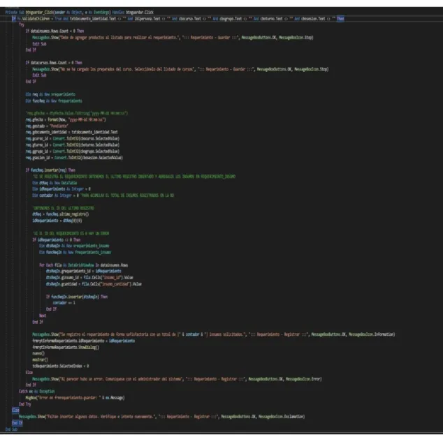Click 'cbogrupo.Text' in the validation condition

coord(231,19)
